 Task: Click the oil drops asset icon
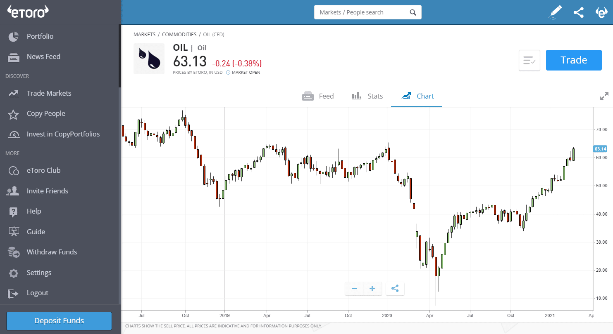tap(148, 59)
